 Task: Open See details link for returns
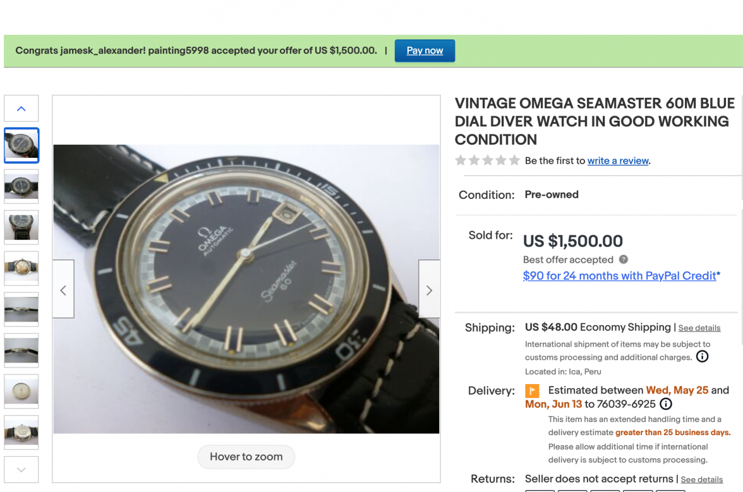coord(701,479)
